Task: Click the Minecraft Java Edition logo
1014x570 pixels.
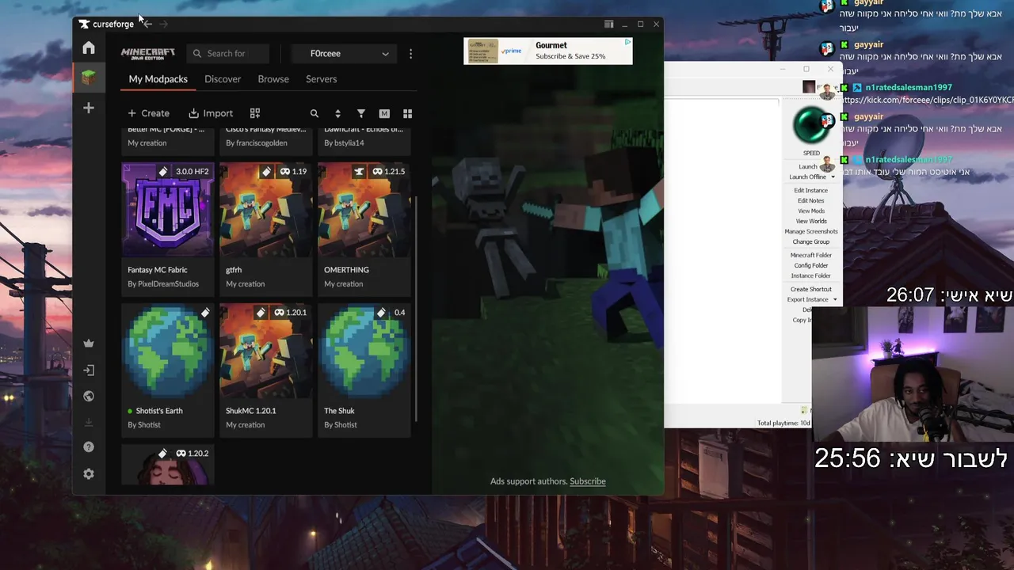Action: tap(148, 53)
